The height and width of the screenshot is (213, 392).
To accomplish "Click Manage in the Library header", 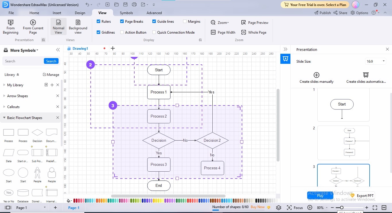I will click(x=51, y=75).
